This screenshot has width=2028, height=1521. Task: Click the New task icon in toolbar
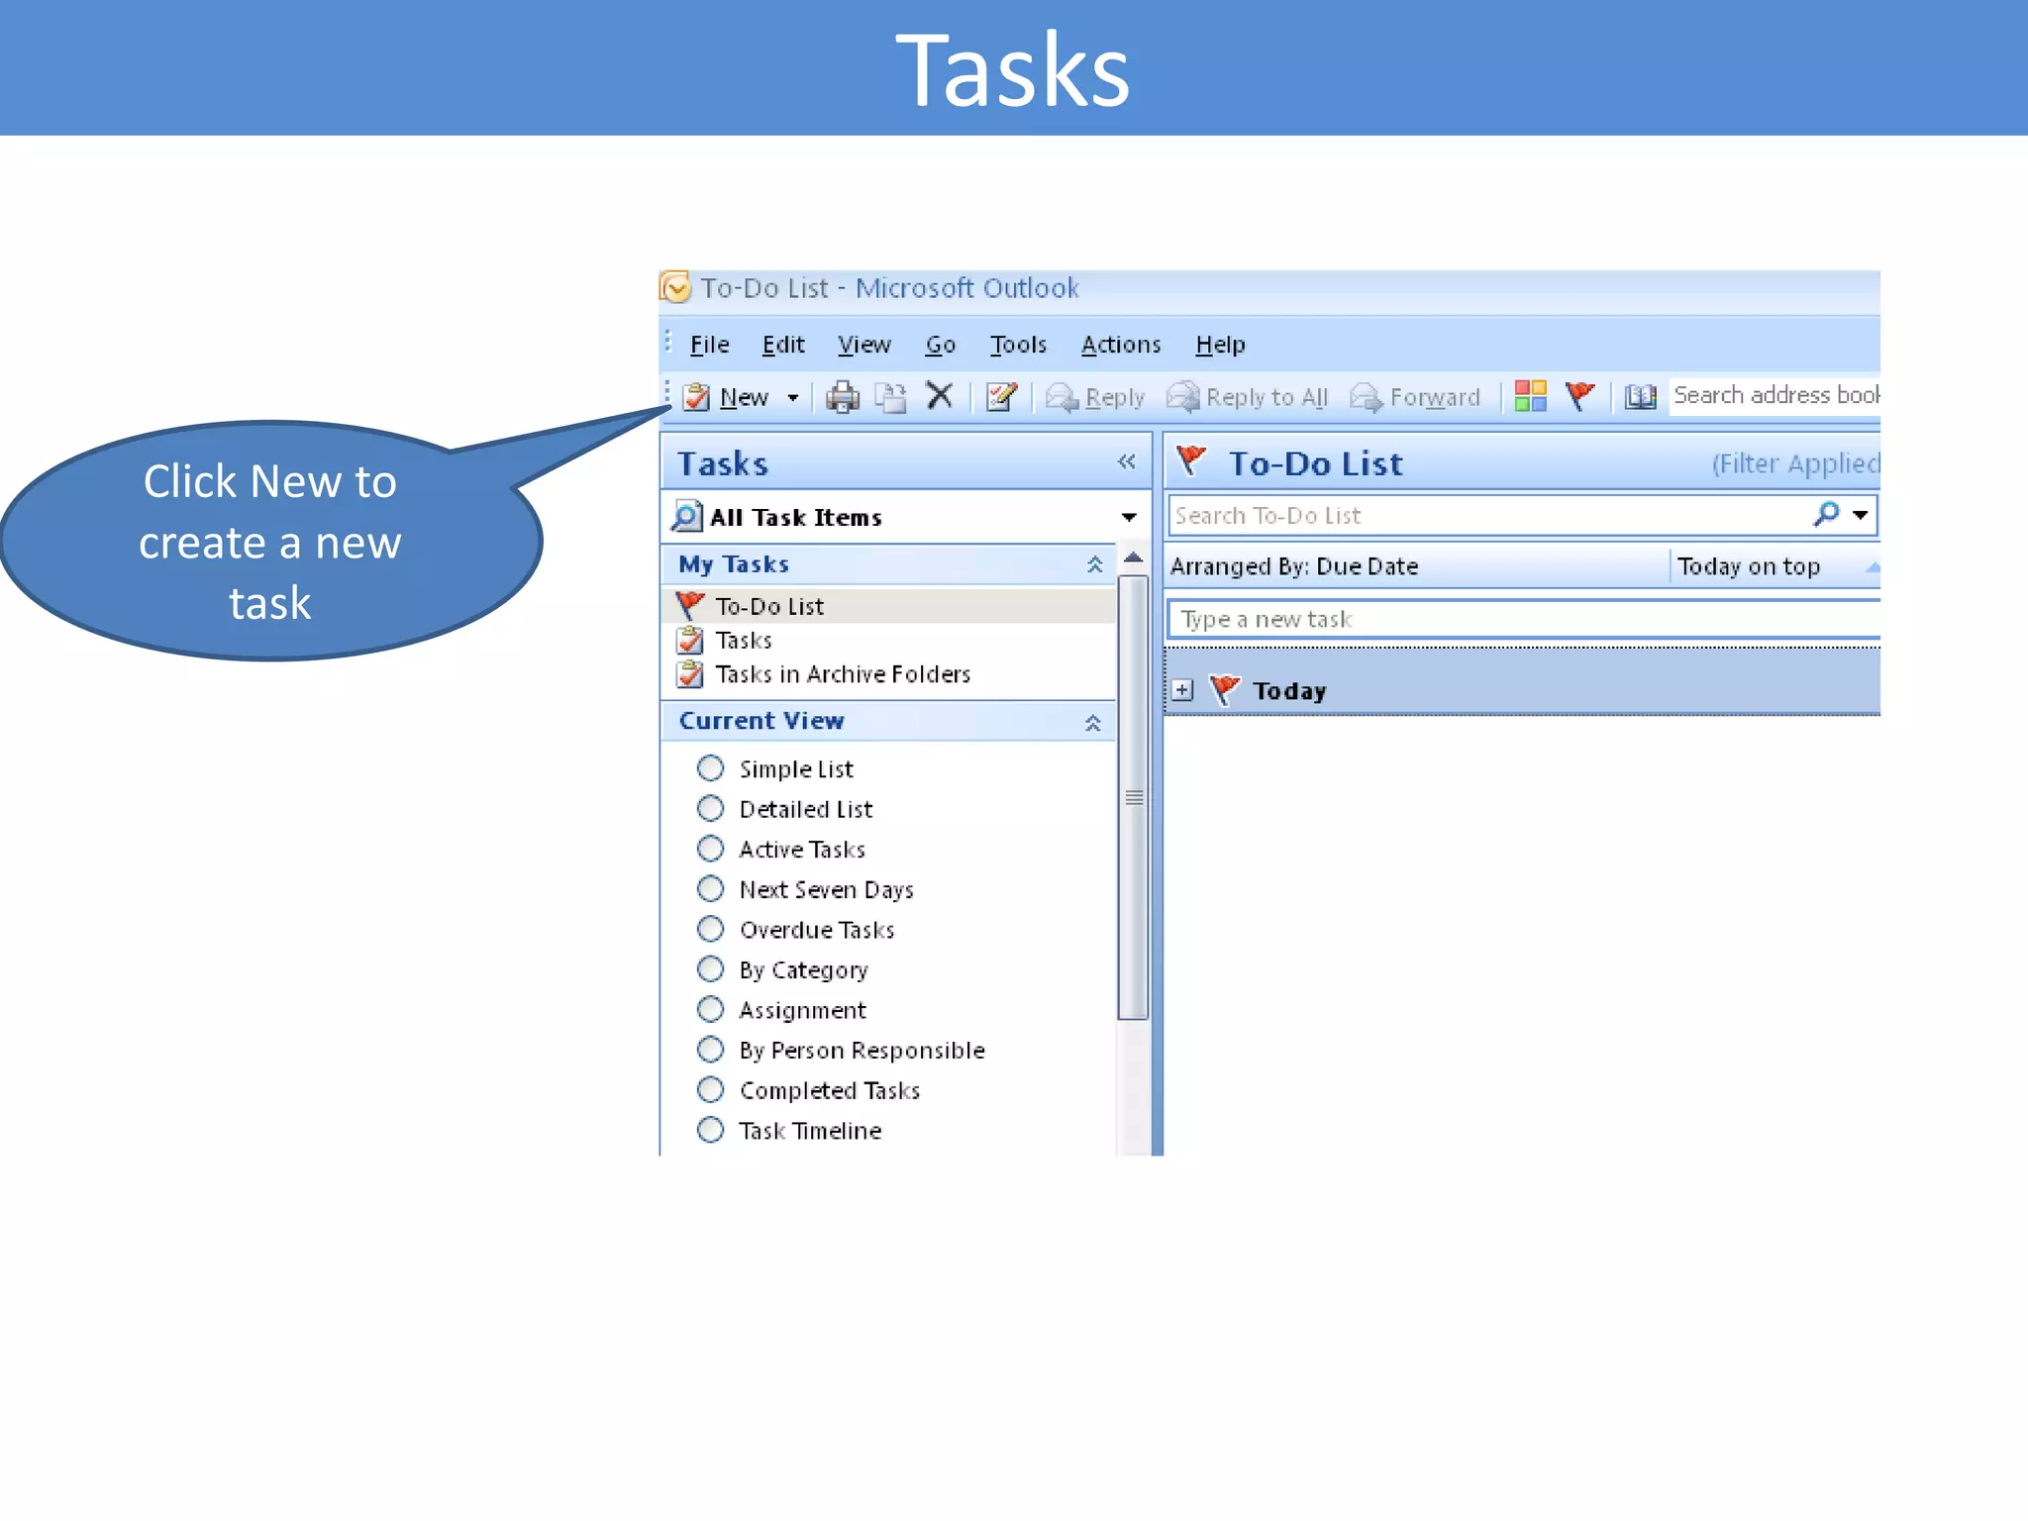point(697,397)
